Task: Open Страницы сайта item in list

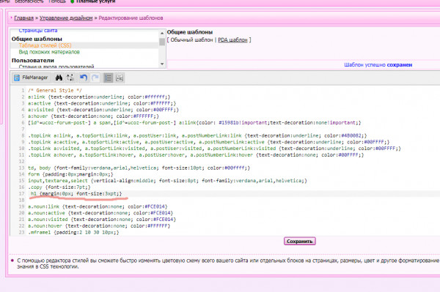Action: pyautogui.click(x=38, y=31)
